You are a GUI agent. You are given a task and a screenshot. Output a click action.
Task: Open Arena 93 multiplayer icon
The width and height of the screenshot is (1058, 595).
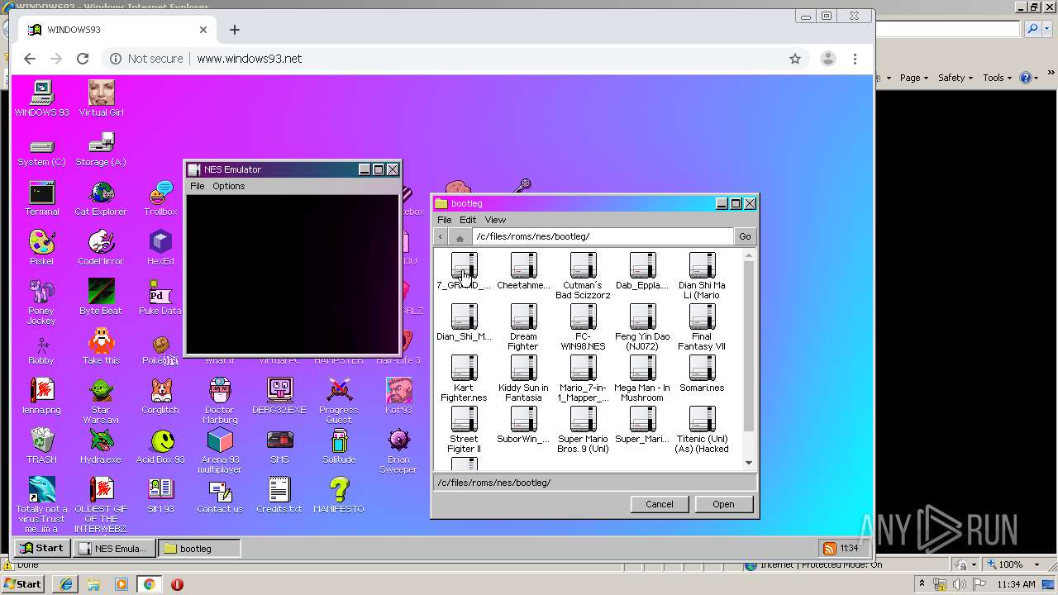tap(220, 451)
